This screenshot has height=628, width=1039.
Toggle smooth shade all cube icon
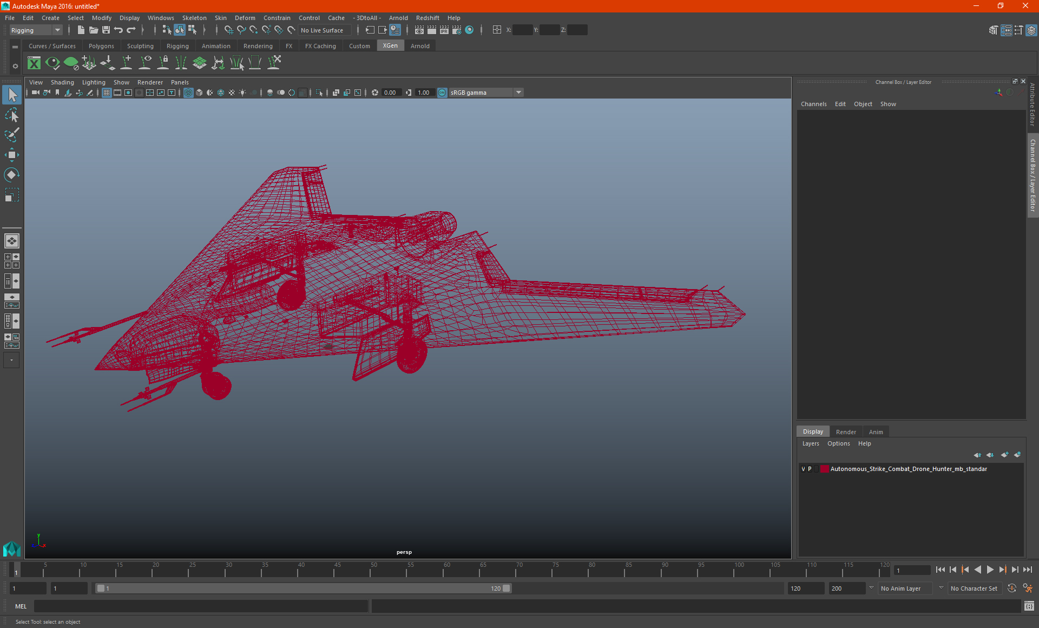[x=199, y=93]
